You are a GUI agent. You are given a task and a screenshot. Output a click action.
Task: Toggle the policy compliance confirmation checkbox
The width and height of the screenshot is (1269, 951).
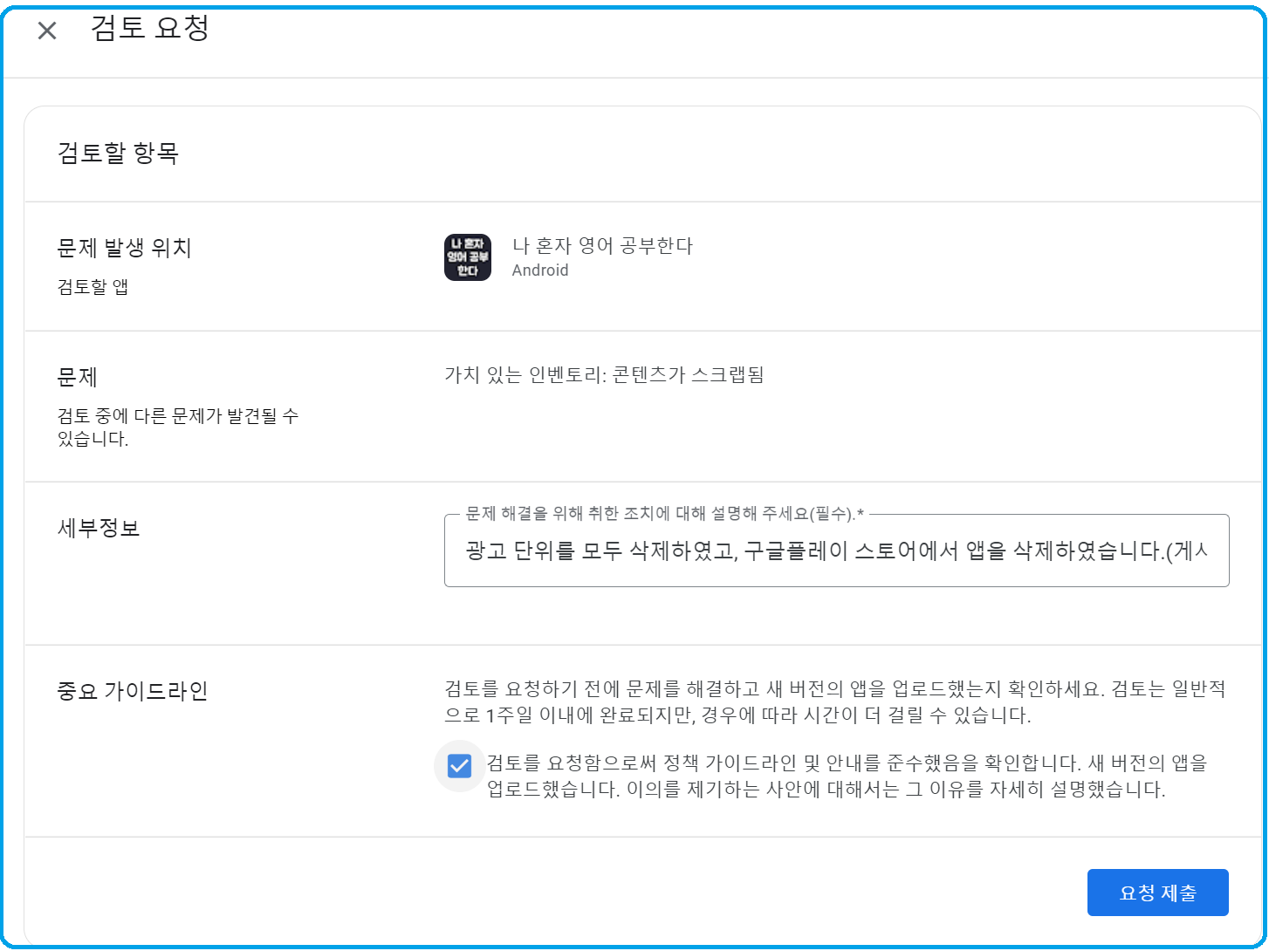pyautogui.click(x=459, y=766)
